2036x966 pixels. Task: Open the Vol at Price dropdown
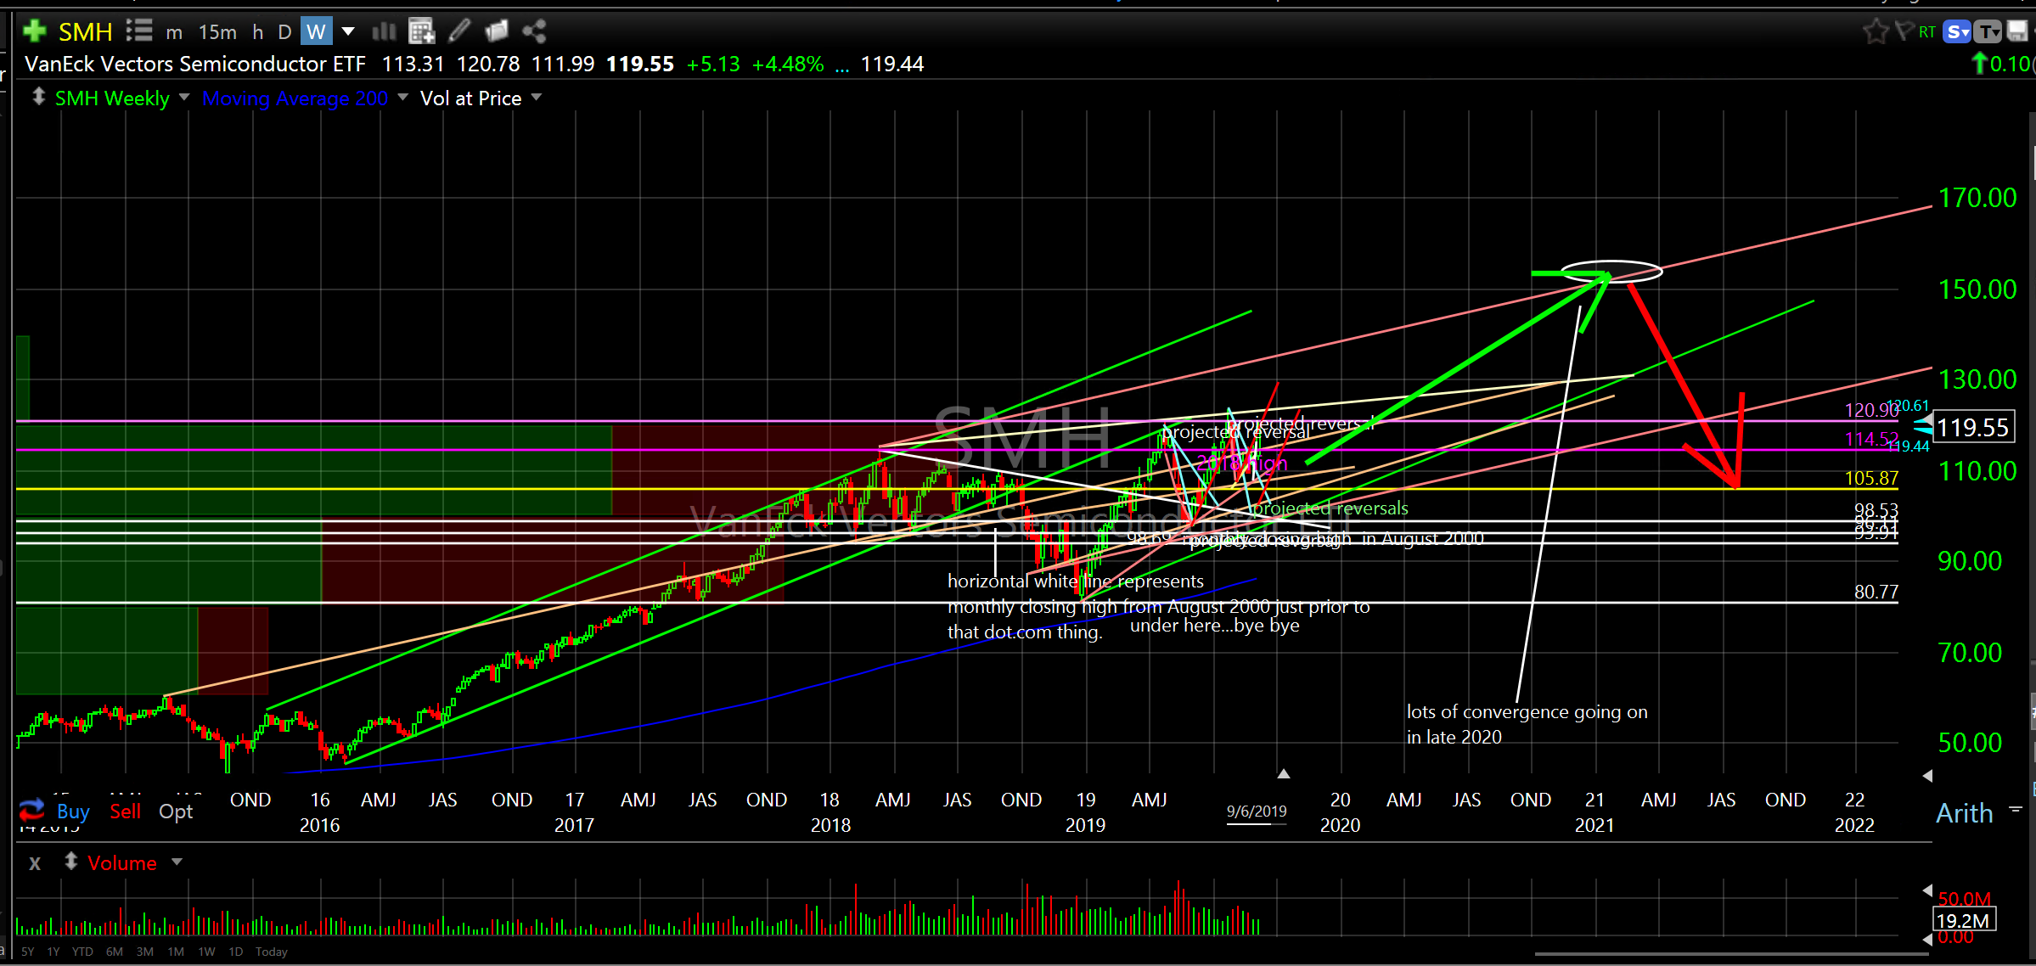coord(536,98)
